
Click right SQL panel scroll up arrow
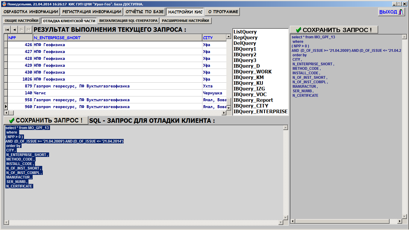[404, 37]
